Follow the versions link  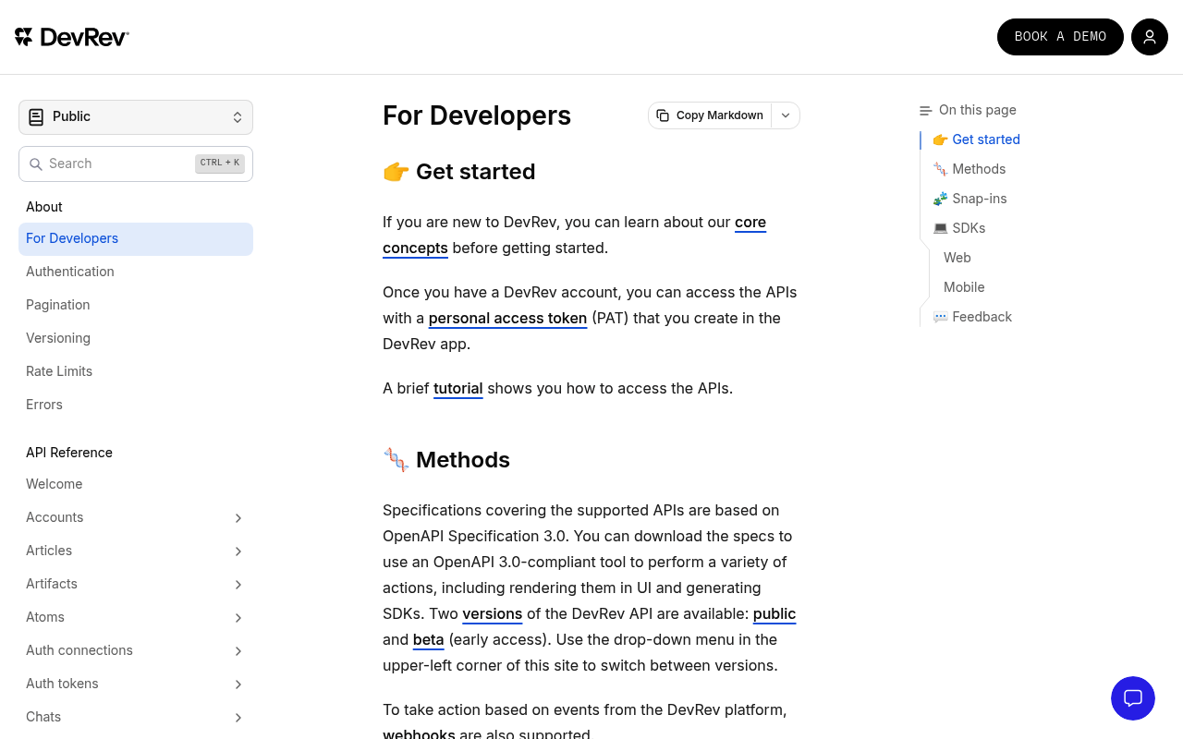493,613
